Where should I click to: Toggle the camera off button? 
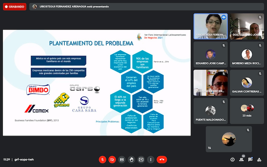[x=112, y=160]
